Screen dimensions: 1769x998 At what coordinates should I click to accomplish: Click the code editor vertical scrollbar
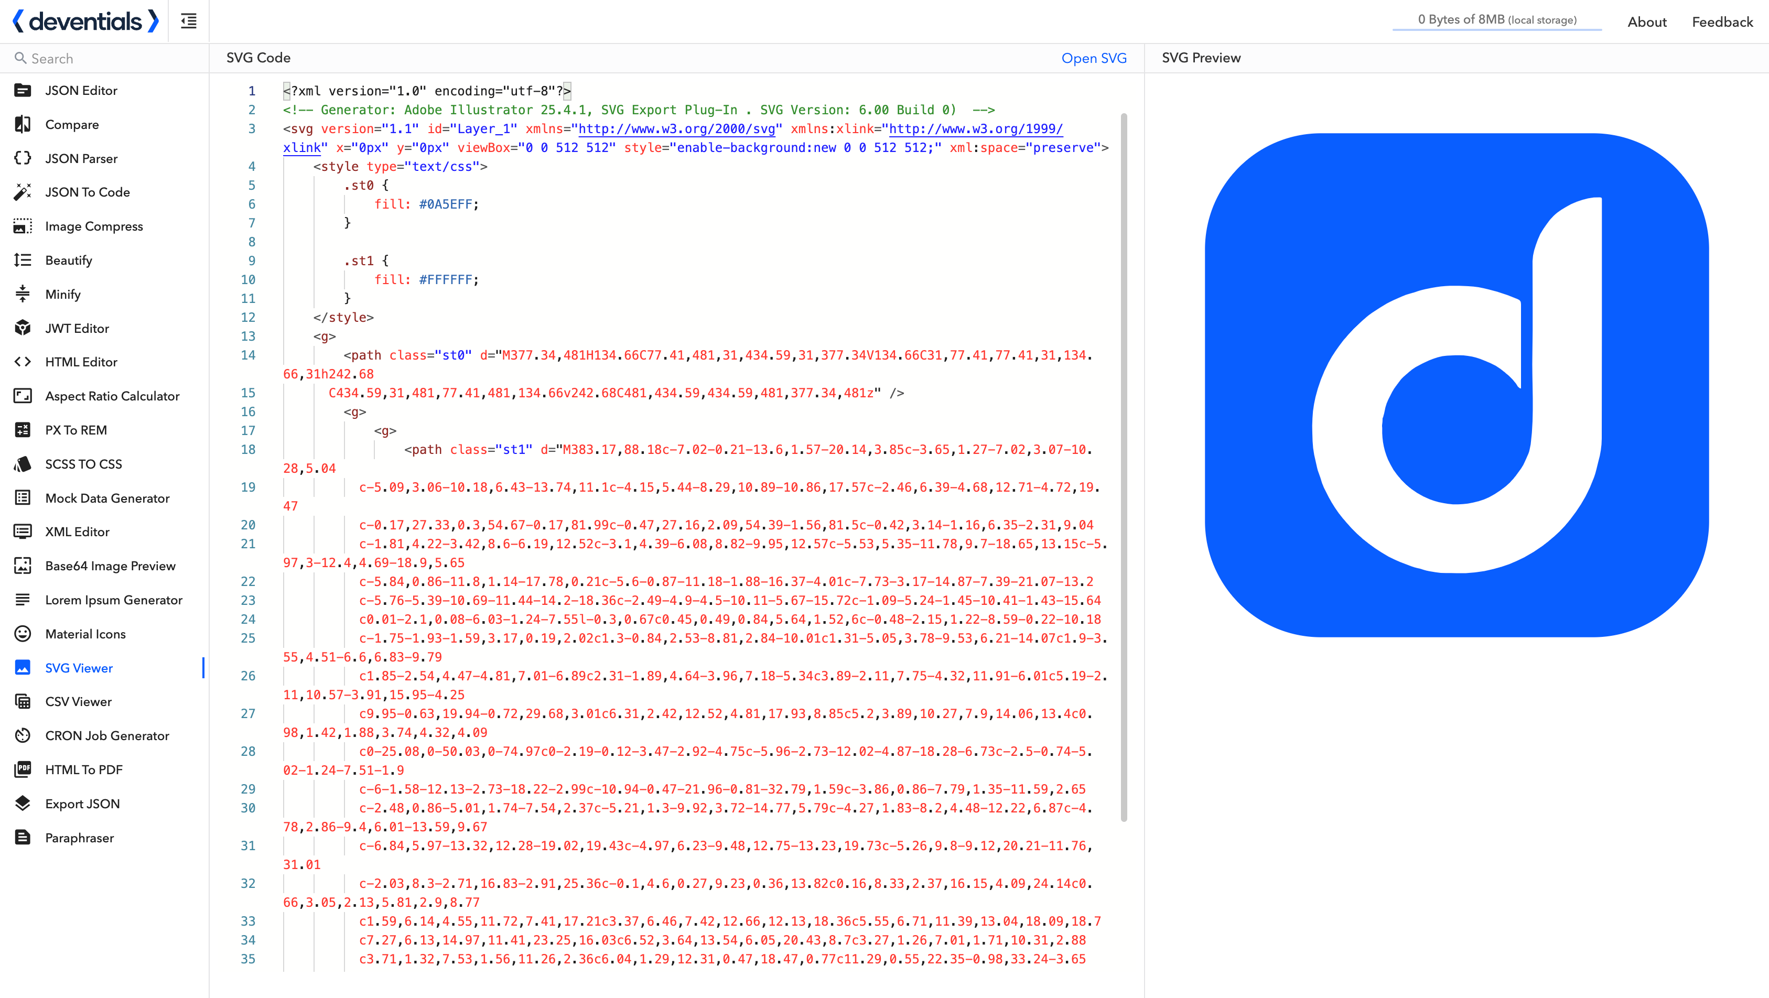1124,467
